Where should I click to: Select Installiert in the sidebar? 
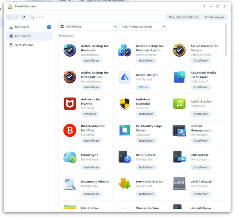30,27
